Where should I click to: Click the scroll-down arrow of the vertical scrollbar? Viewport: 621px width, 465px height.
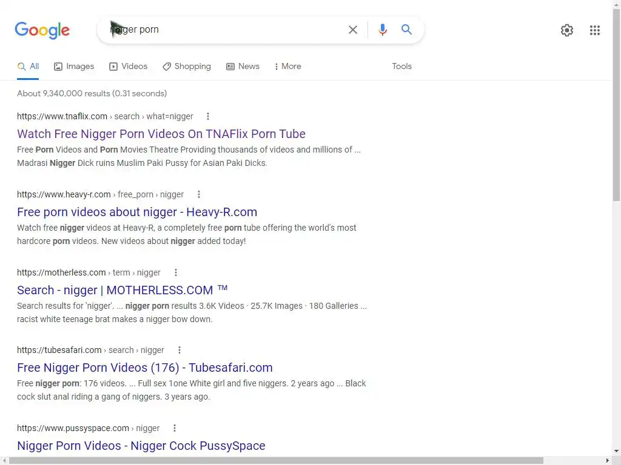(x=617, y=450)
